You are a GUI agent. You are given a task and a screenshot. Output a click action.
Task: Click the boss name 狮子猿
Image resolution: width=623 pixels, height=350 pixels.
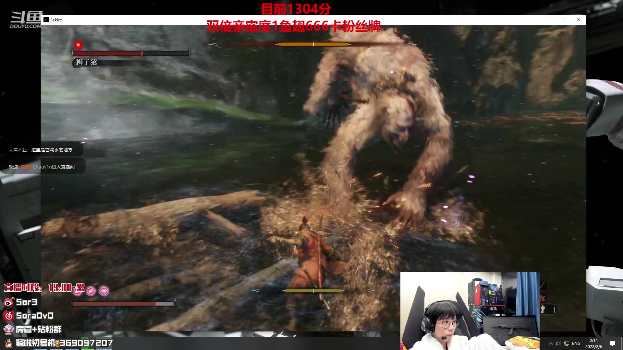coord(87,62)
